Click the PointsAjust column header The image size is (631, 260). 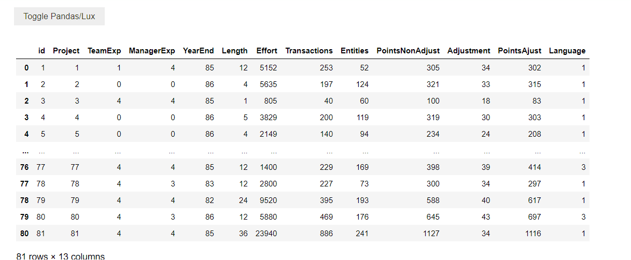[520, 51]
